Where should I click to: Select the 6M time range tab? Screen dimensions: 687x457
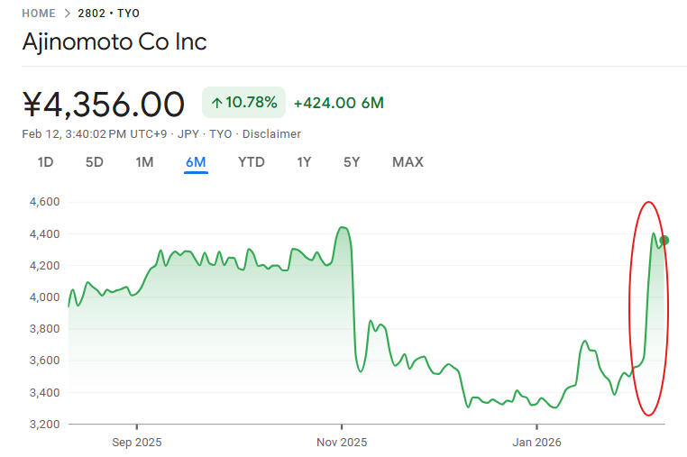tap(196, 162)
